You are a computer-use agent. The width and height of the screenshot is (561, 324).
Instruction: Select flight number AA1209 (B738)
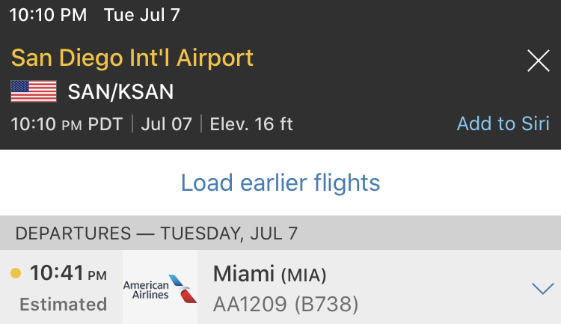point(286,305)
